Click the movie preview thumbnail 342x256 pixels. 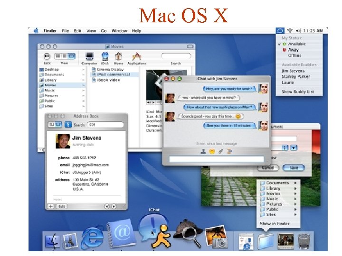(155, 85)
